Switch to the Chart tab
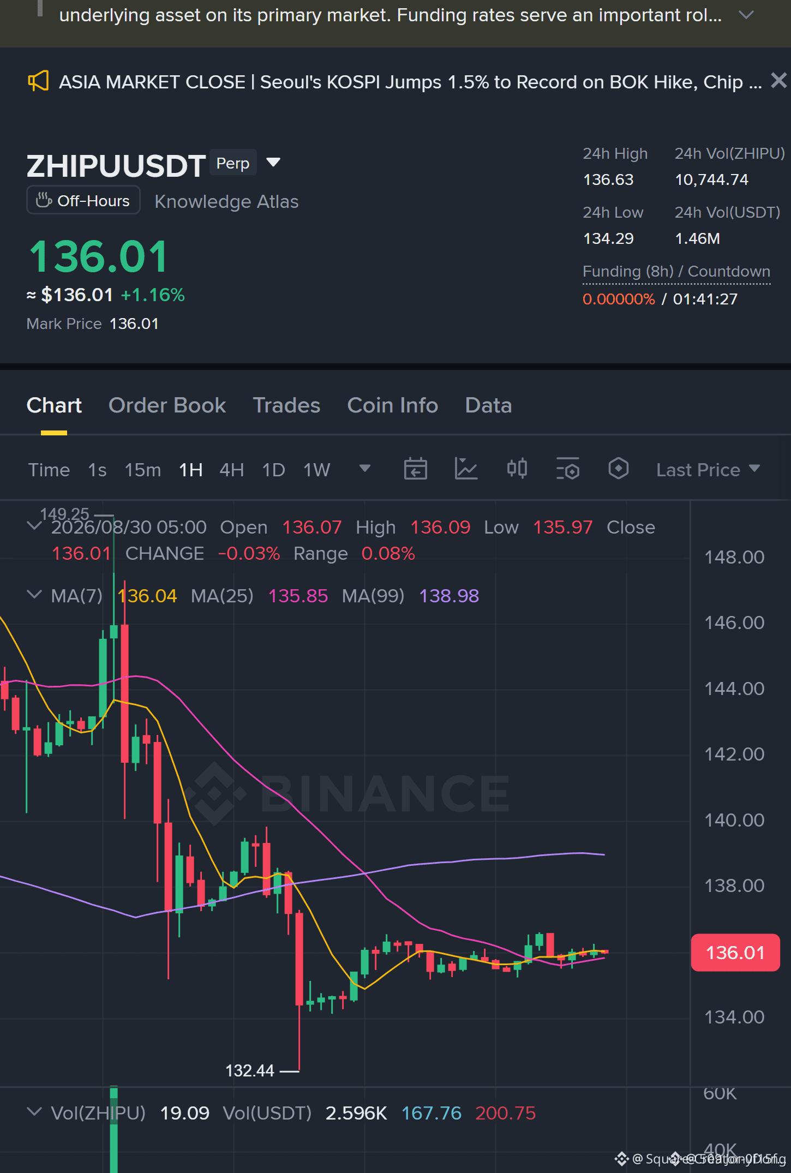The image size is (791, 1173). (x=54, y=405)
